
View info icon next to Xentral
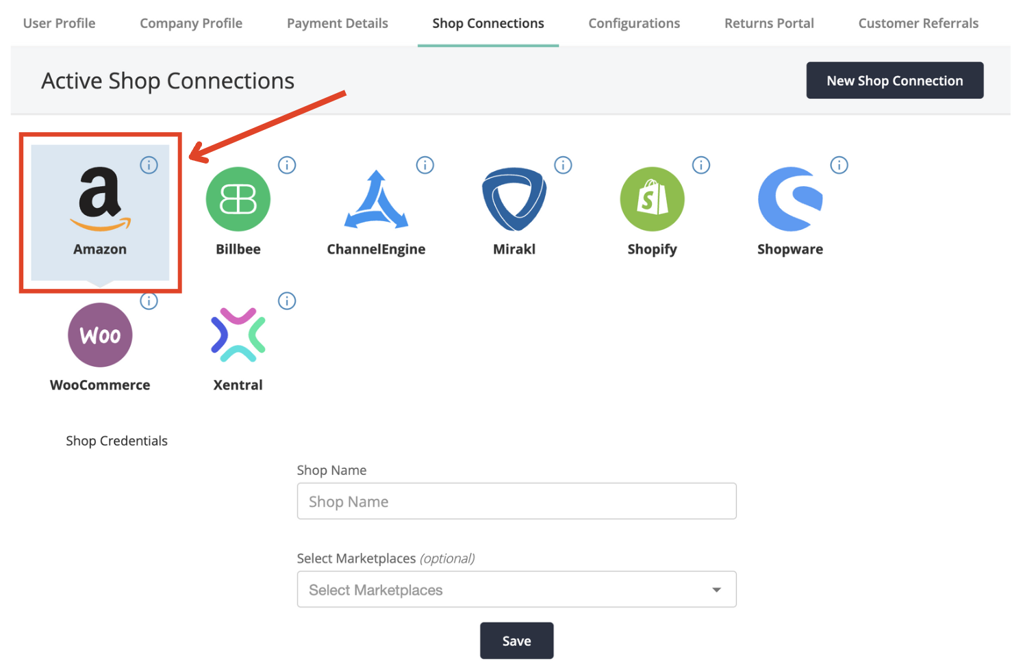point(287,300)
